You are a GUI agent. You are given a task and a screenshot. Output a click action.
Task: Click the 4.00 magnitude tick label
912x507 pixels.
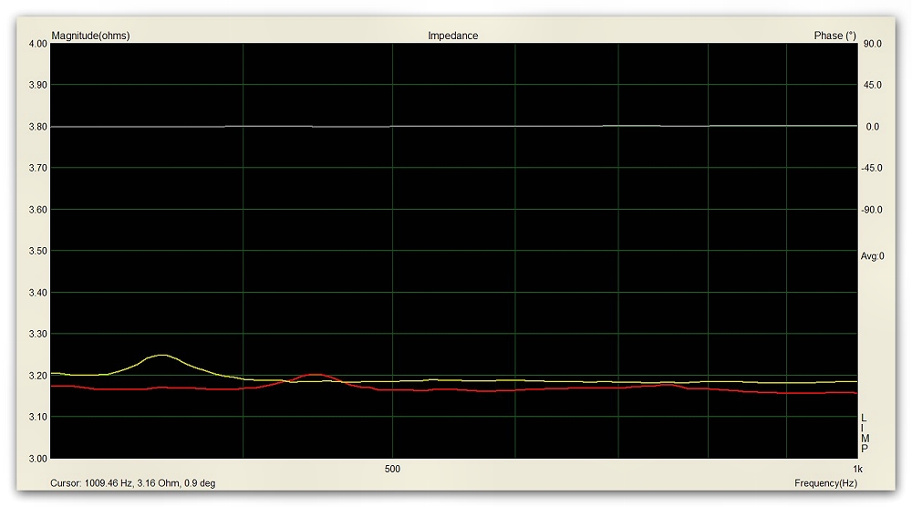tap(36, 44)
